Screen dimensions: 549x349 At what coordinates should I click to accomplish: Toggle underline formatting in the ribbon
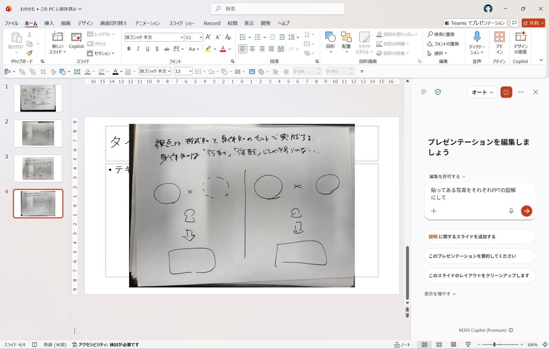click(147, 48)
